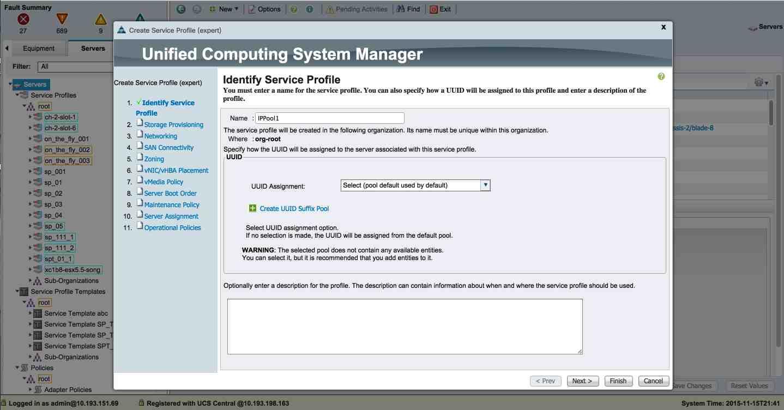
Task: Go to Maintenance Policy wizard step
Action: click(172, 205)
